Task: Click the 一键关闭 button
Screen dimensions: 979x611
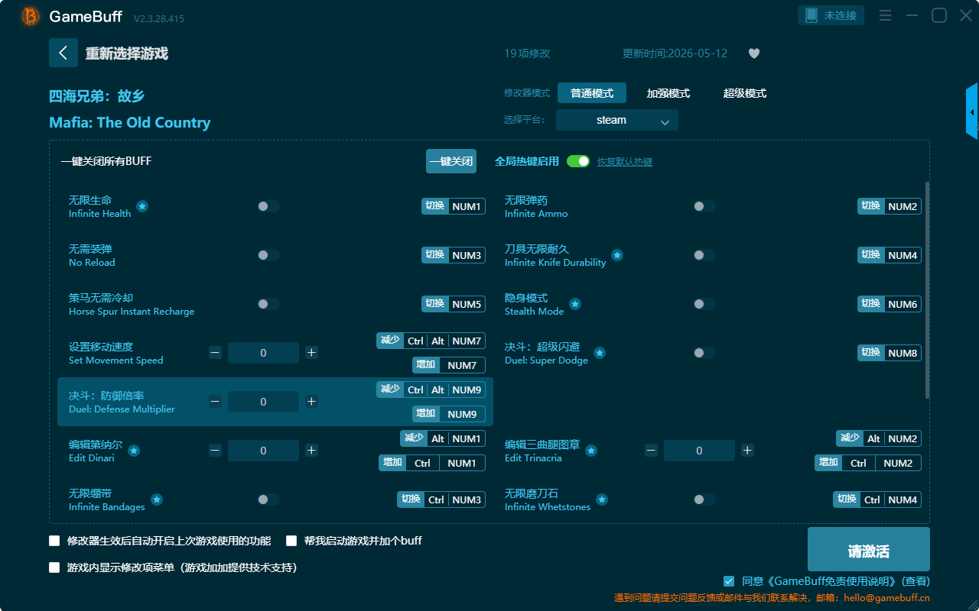Action: pyautogui.click(x=451, y=161)
